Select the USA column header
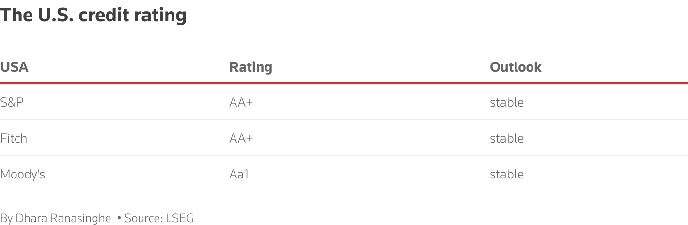This screenshot has width=688, height=225. (x=14, y=67)
